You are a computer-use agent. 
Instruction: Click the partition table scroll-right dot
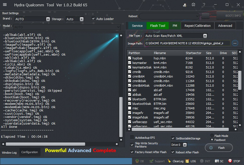point(235,129)
